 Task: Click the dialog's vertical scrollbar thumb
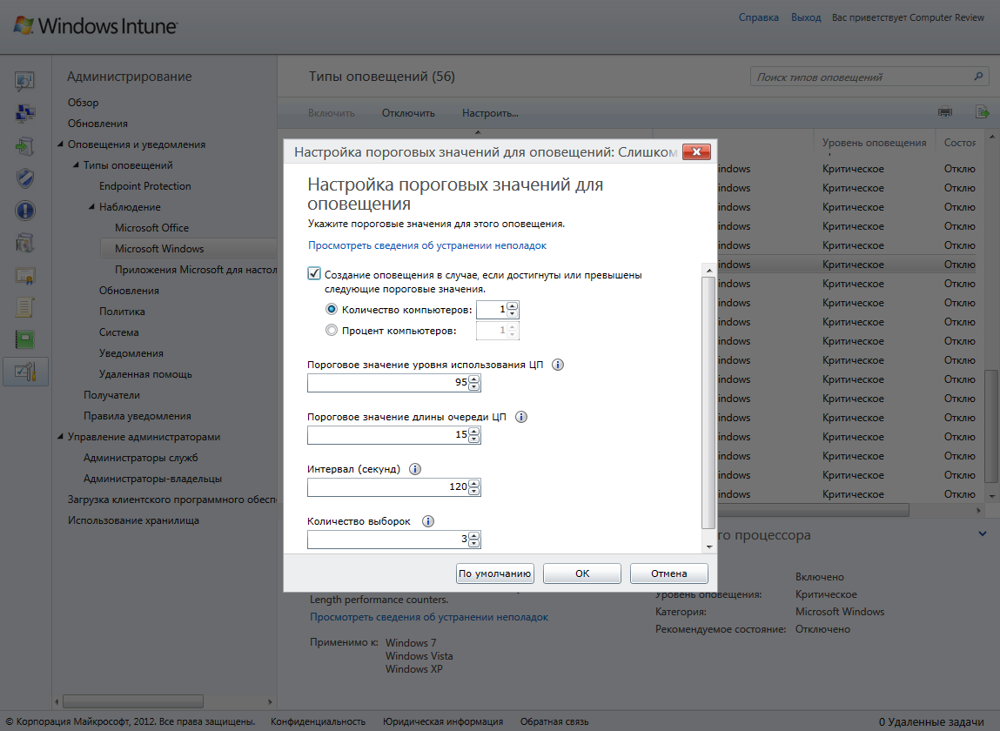(708, 403)
